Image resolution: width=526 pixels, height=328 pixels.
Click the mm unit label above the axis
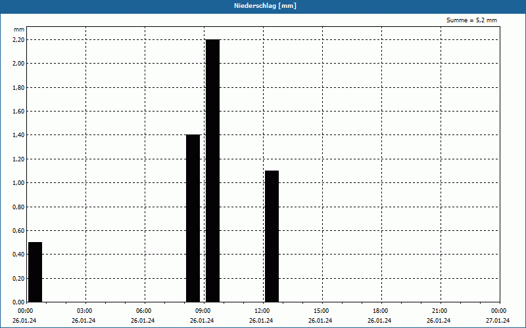coord(19,30)
